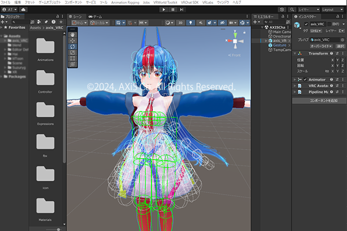Choose the Scale tool
Viewport: 347px width, 231px height.
coord(72,52)
